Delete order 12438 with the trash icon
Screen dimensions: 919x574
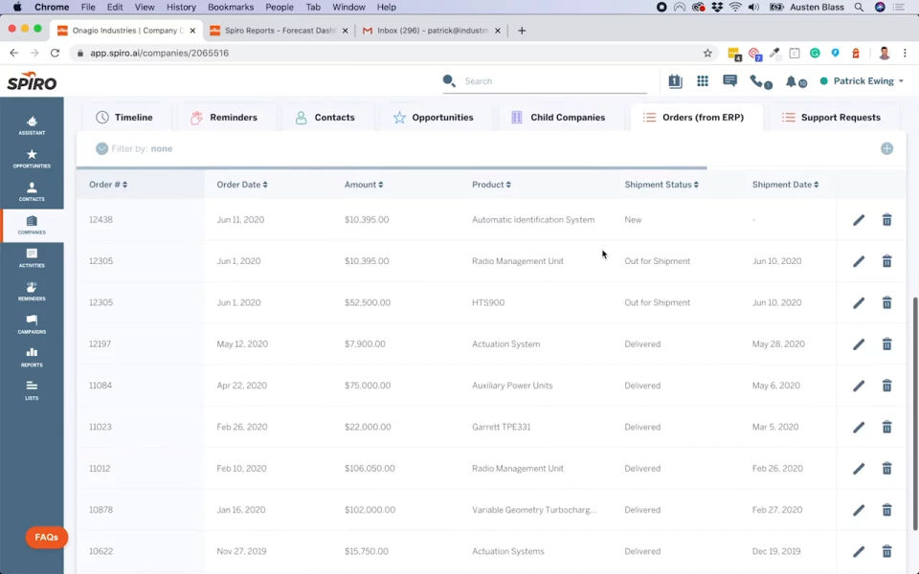click(886, 220)
